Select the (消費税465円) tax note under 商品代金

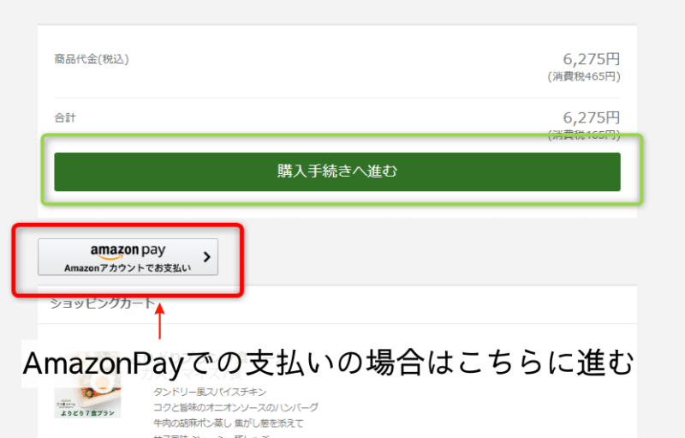(584, 76)
